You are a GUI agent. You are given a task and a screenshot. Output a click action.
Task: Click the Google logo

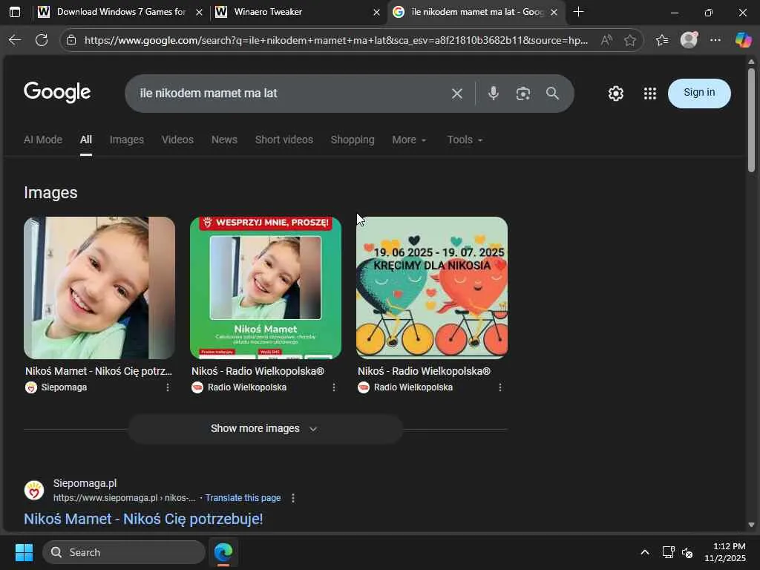[x=57, y=92]
